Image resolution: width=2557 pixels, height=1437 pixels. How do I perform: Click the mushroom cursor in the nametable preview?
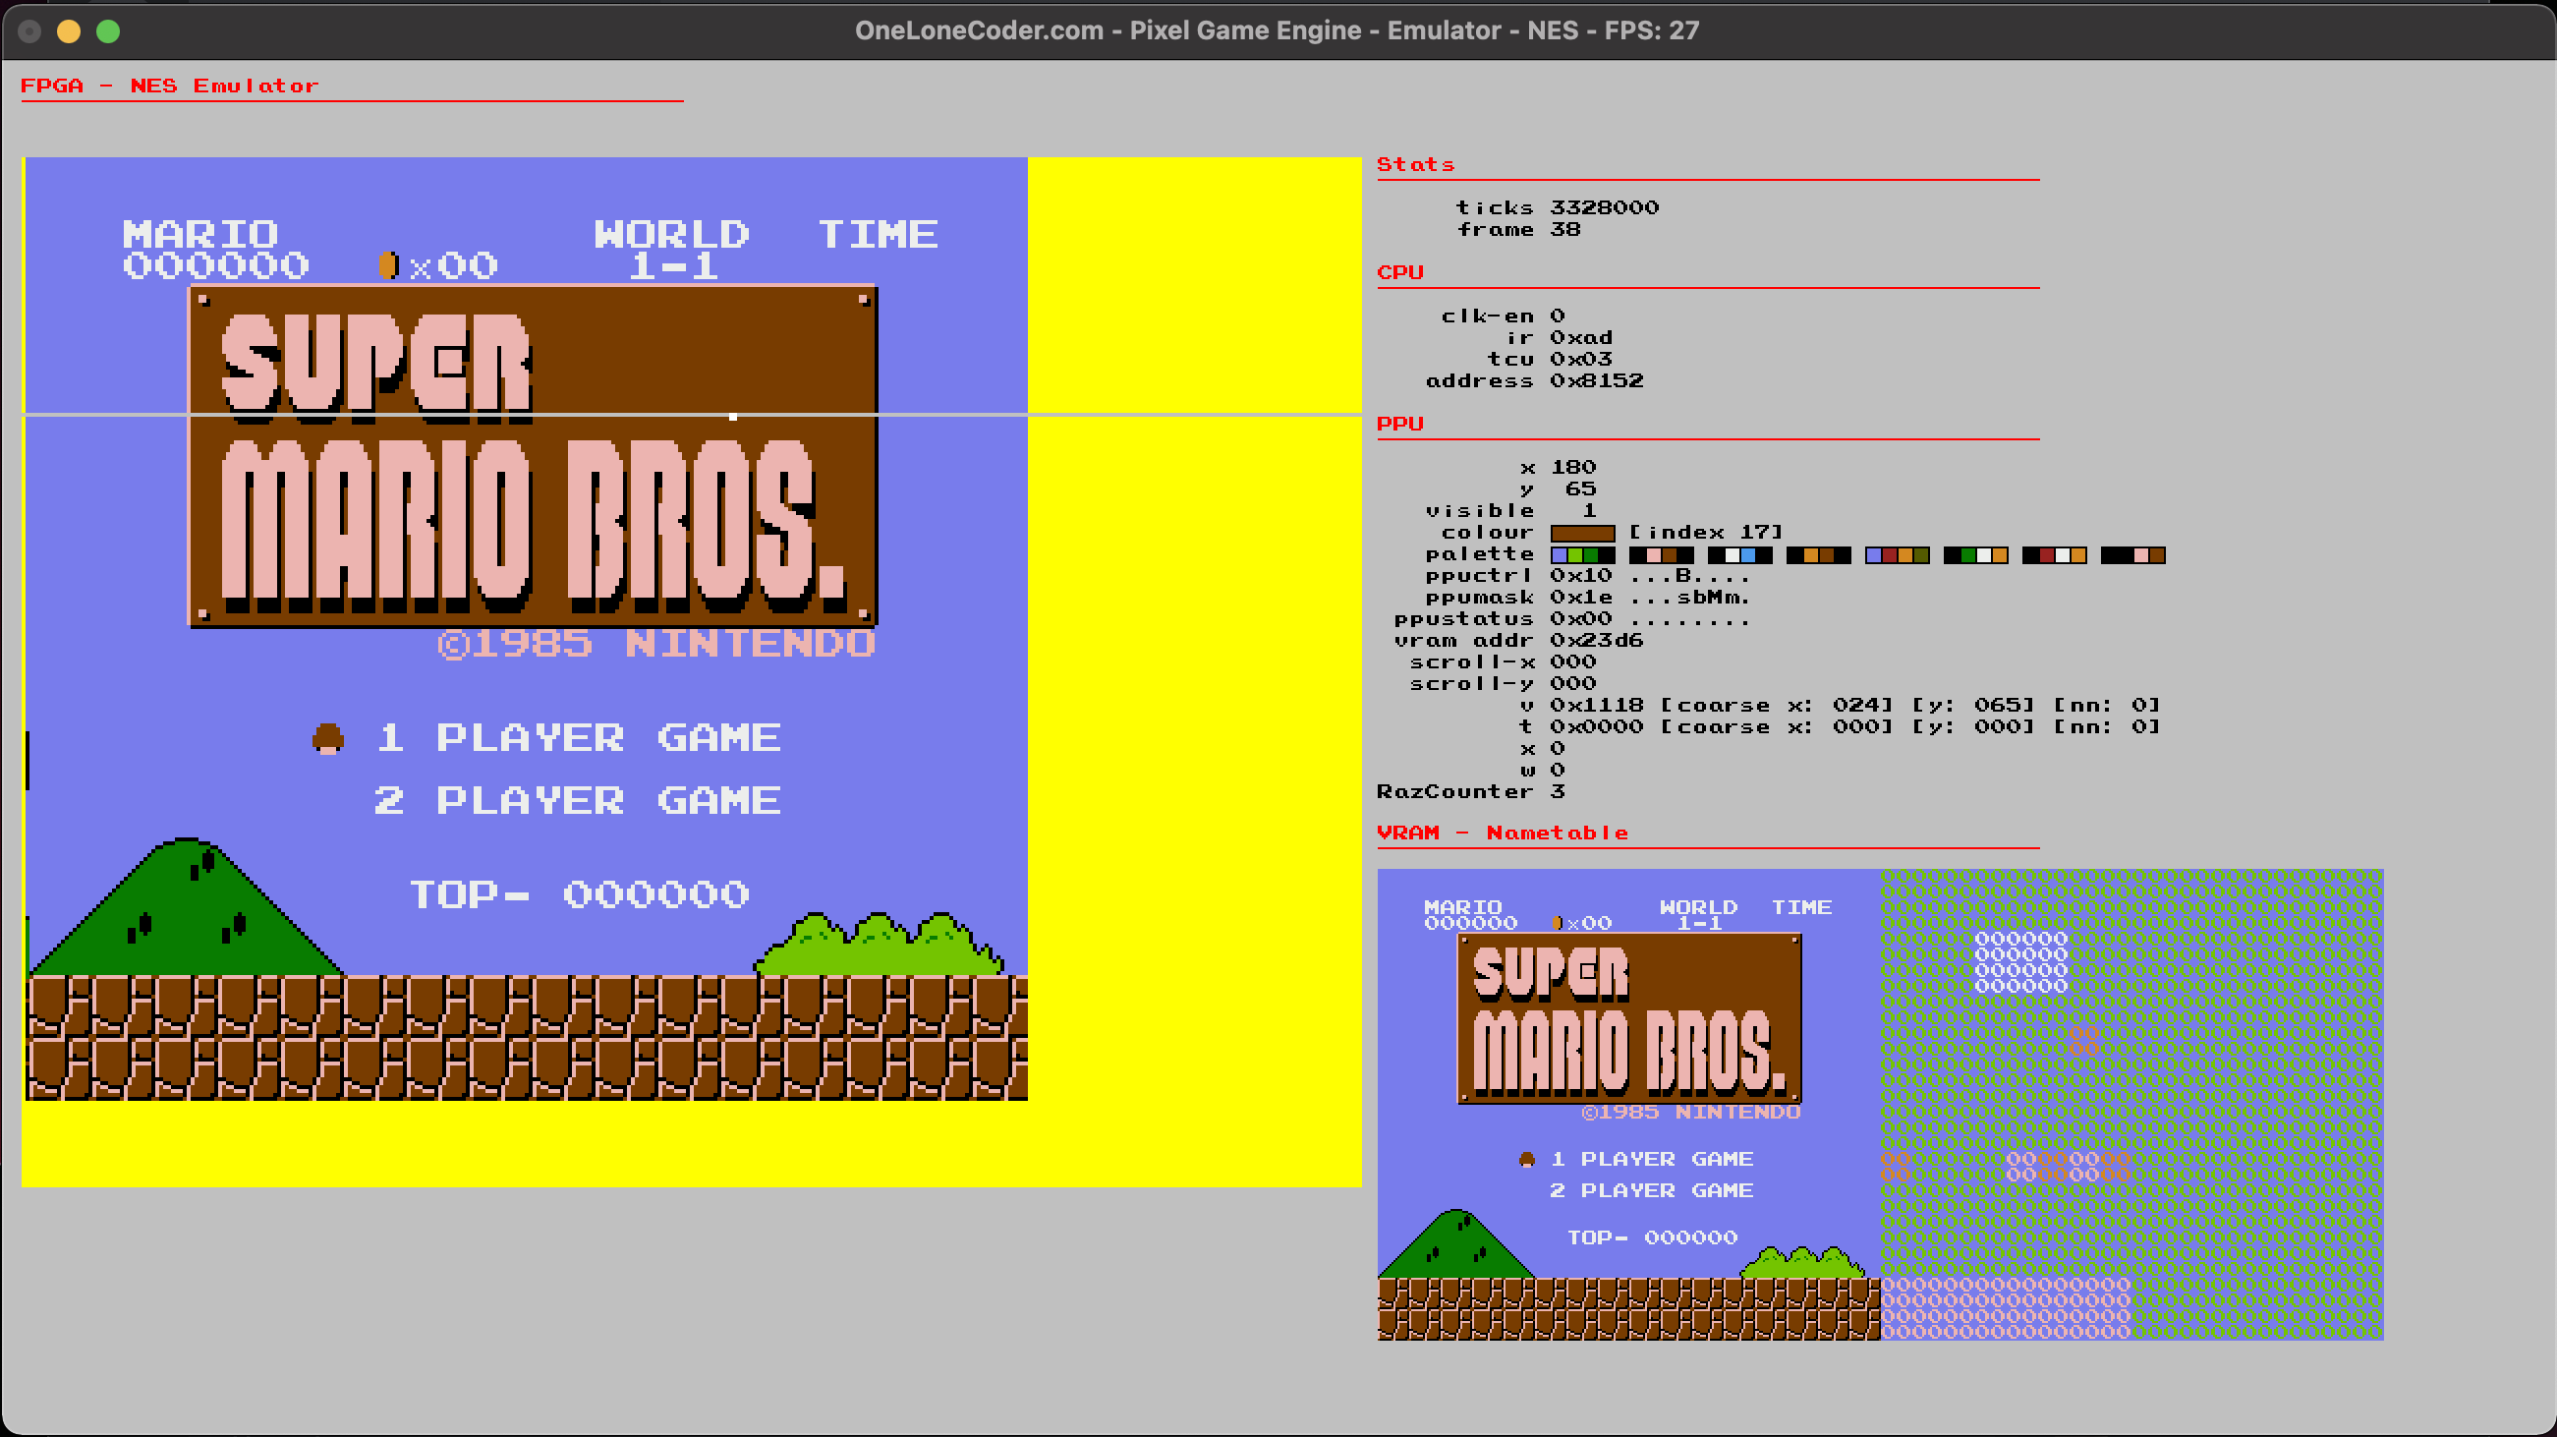click(1527, 1159)
